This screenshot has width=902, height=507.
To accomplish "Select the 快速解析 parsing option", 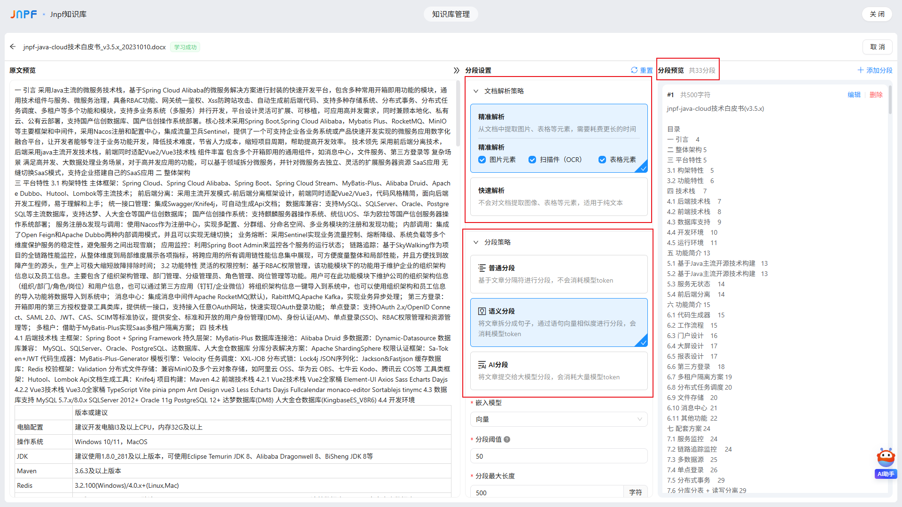I will 559,197.
